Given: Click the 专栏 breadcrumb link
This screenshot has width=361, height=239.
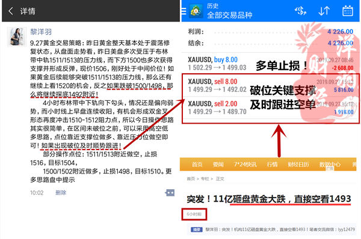Looking at the screenshot, I should click(x=205, y=179).
